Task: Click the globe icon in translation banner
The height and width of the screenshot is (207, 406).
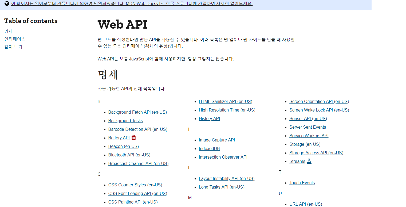Action: (7, 3)
